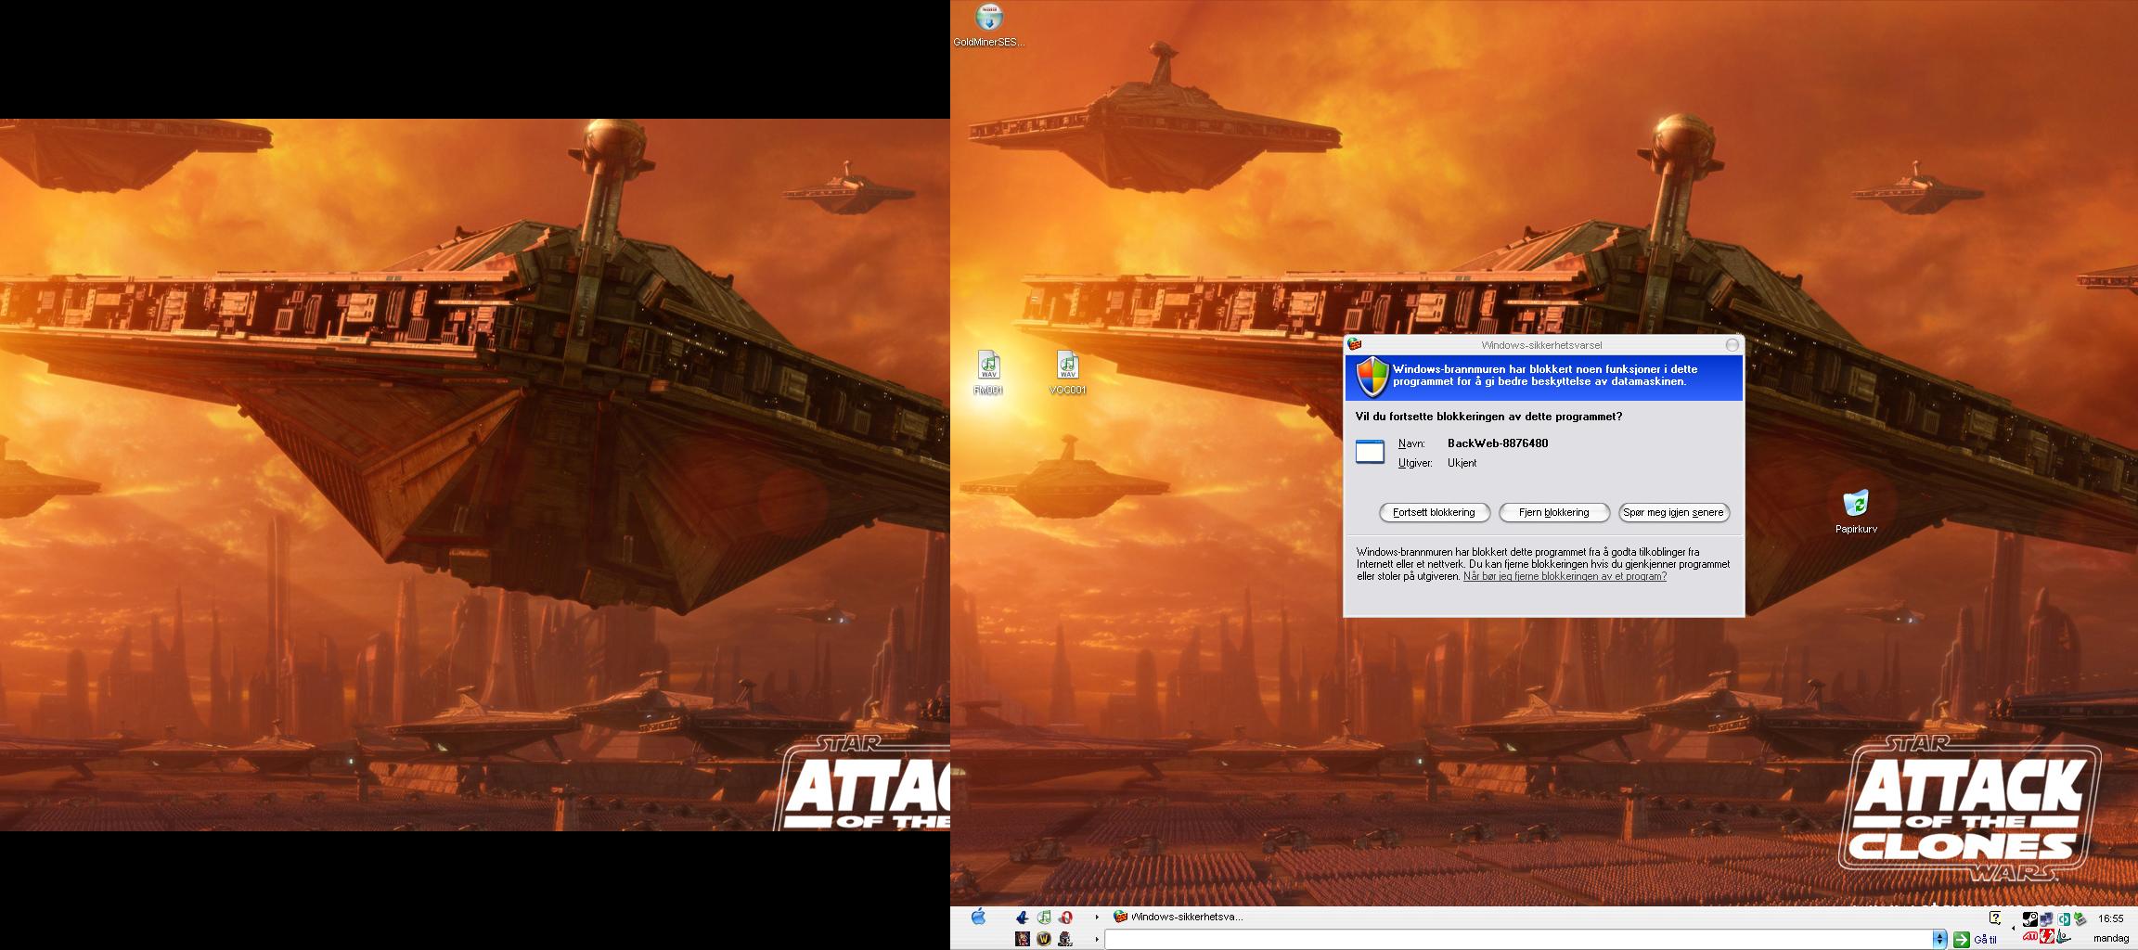Close the Windows-sikkerhetsvarsel dialog

pos(1732,345)
